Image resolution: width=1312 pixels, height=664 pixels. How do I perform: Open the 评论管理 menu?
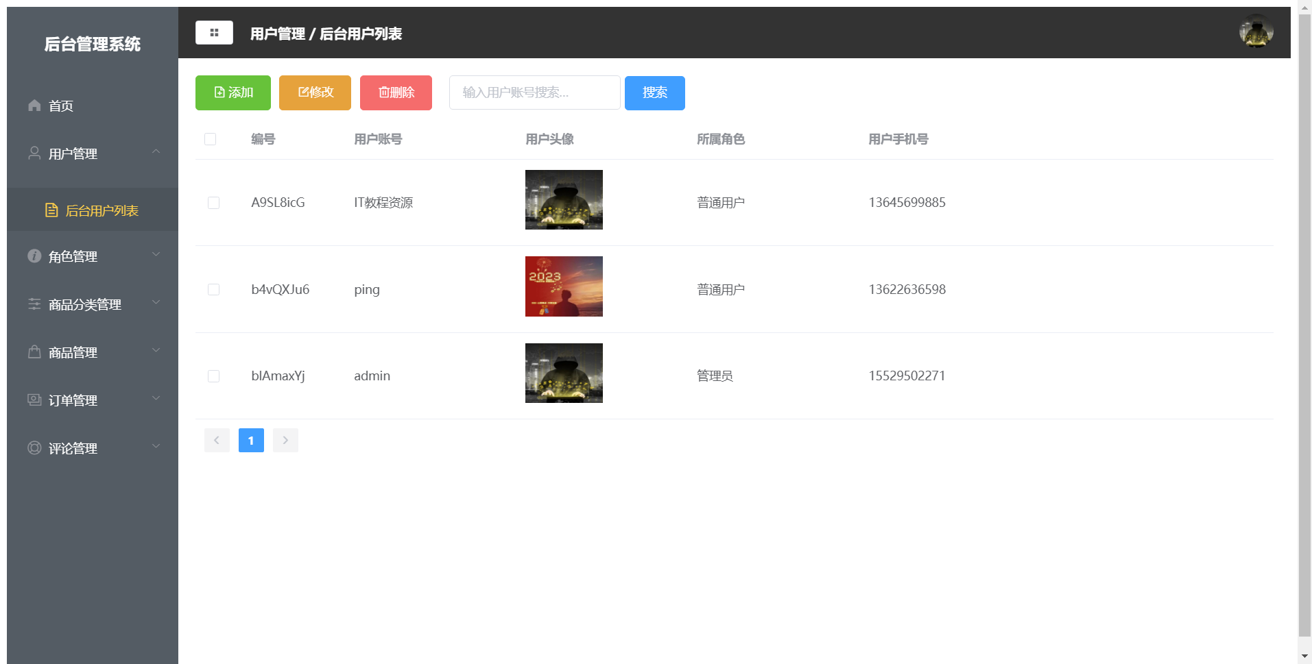pyautogui.click(x=93, y=448)
